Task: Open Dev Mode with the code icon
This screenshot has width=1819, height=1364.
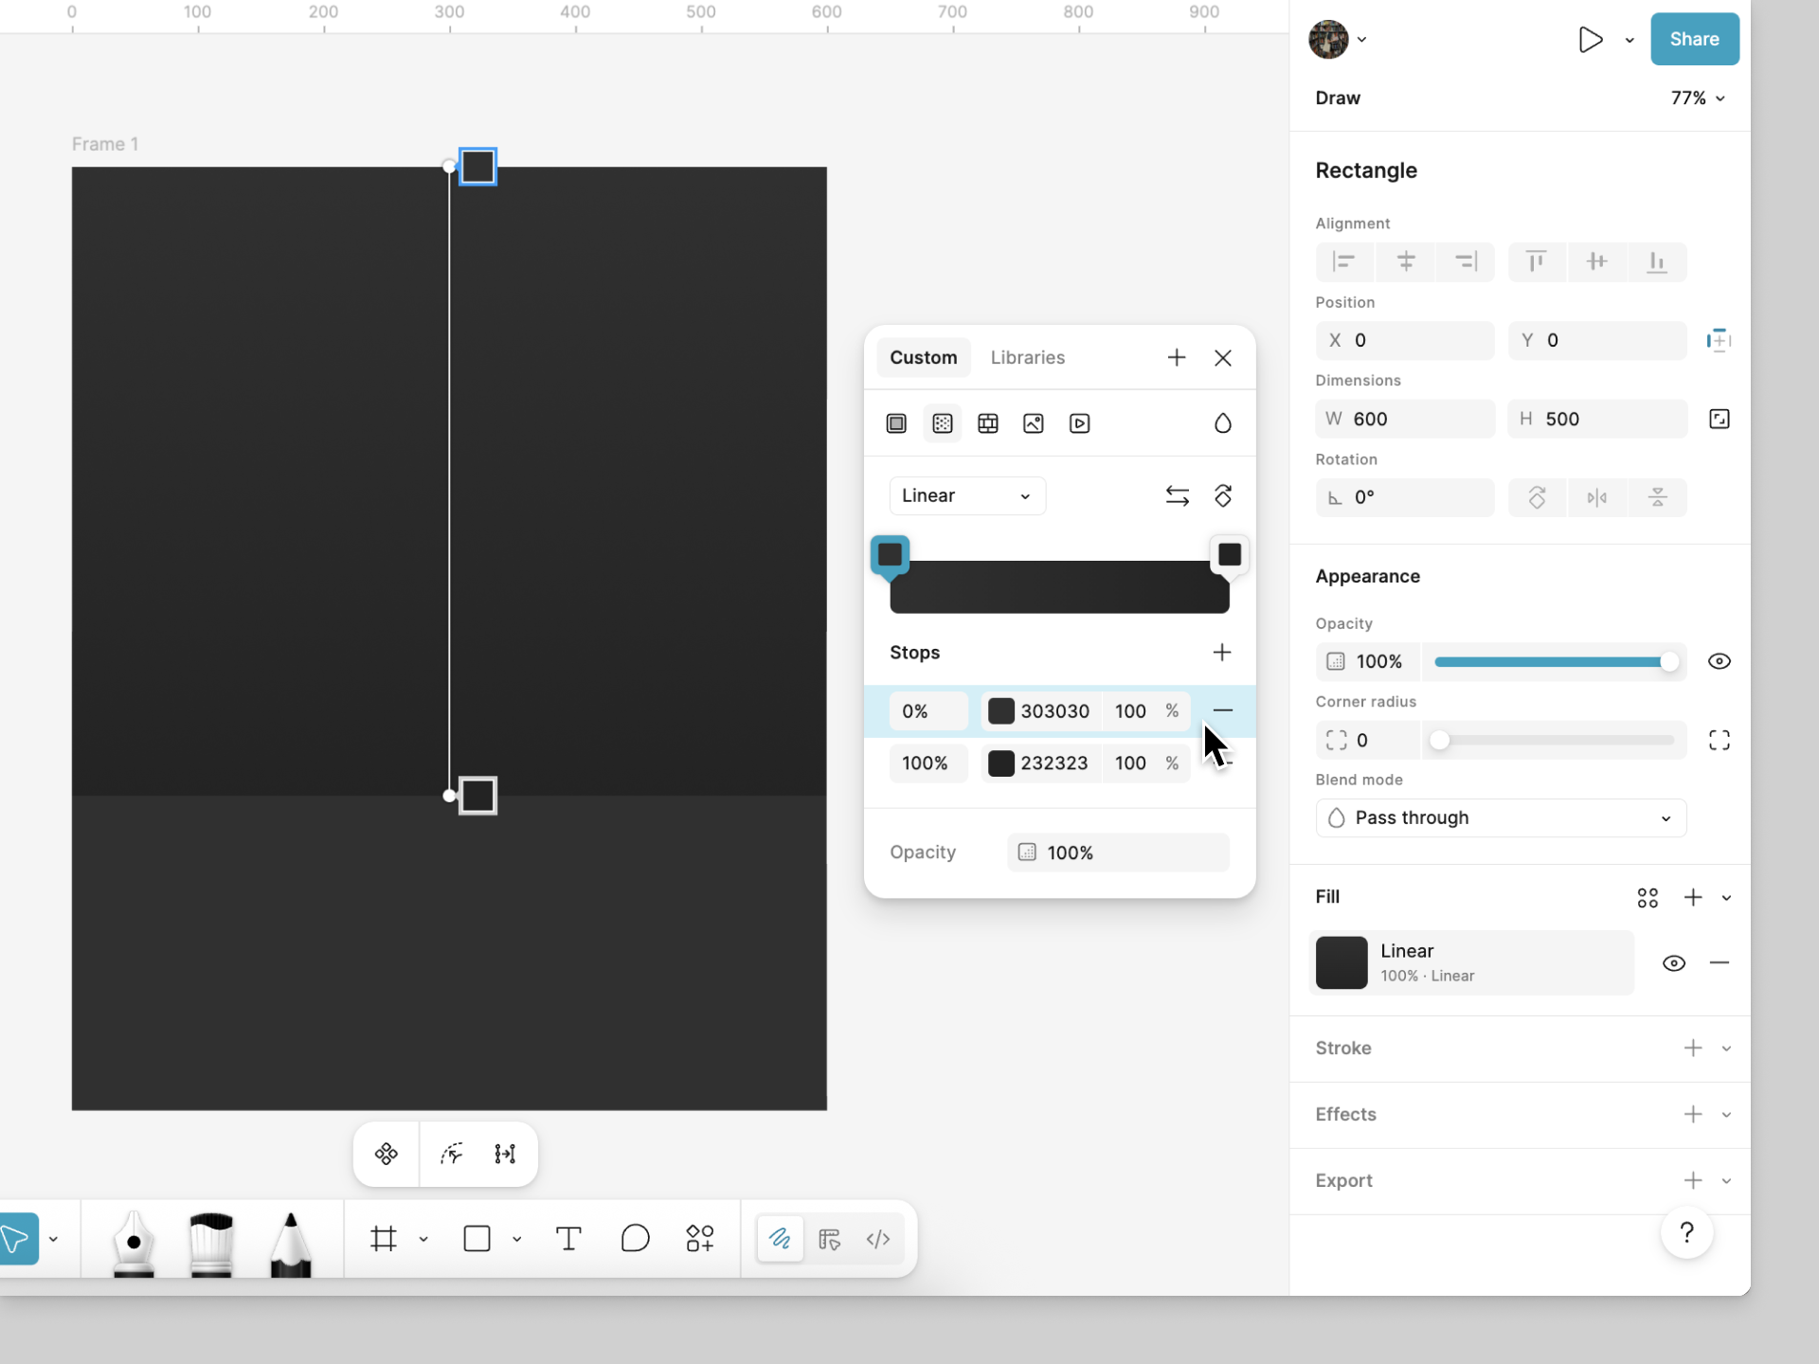Action: [877, 1239]
